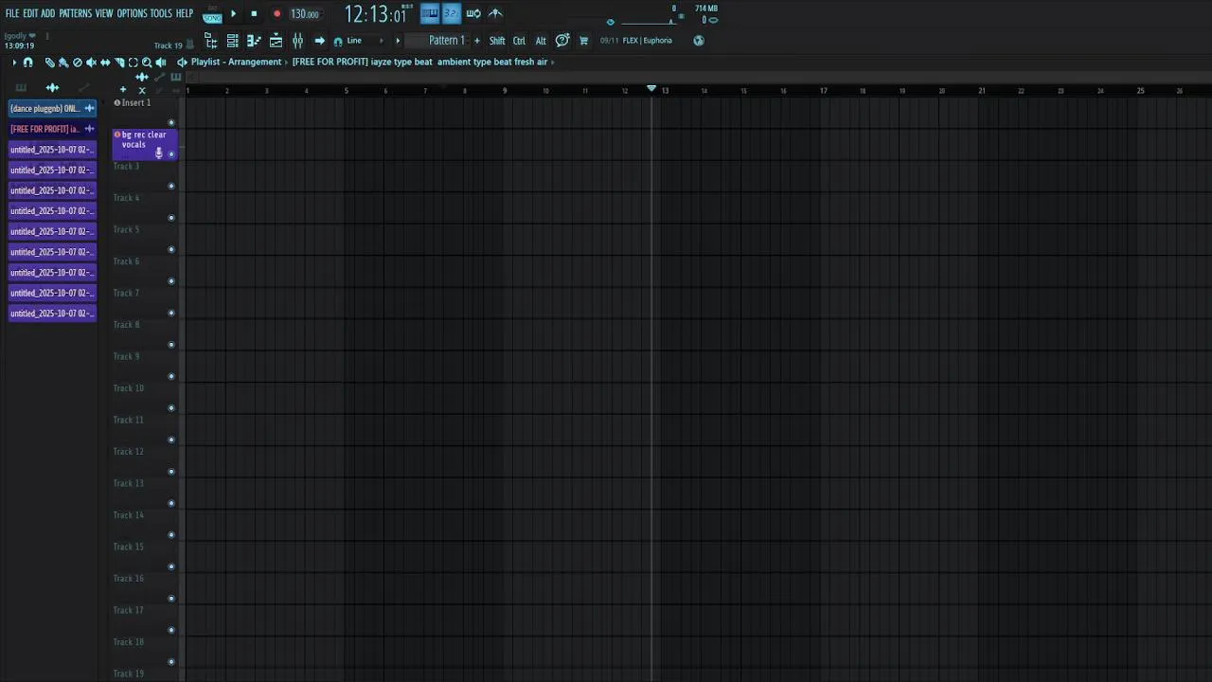
Task: Open the Piano roll view icon
Action: pyautogui.click(x=254, y=41)
